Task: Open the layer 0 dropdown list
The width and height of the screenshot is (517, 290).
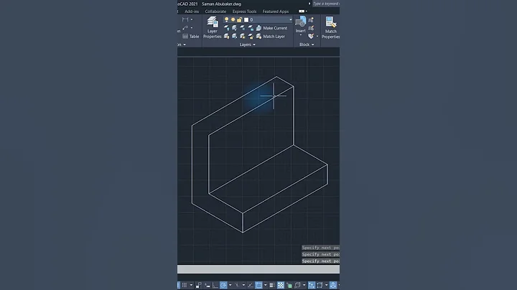Action: tap(291, 20)
